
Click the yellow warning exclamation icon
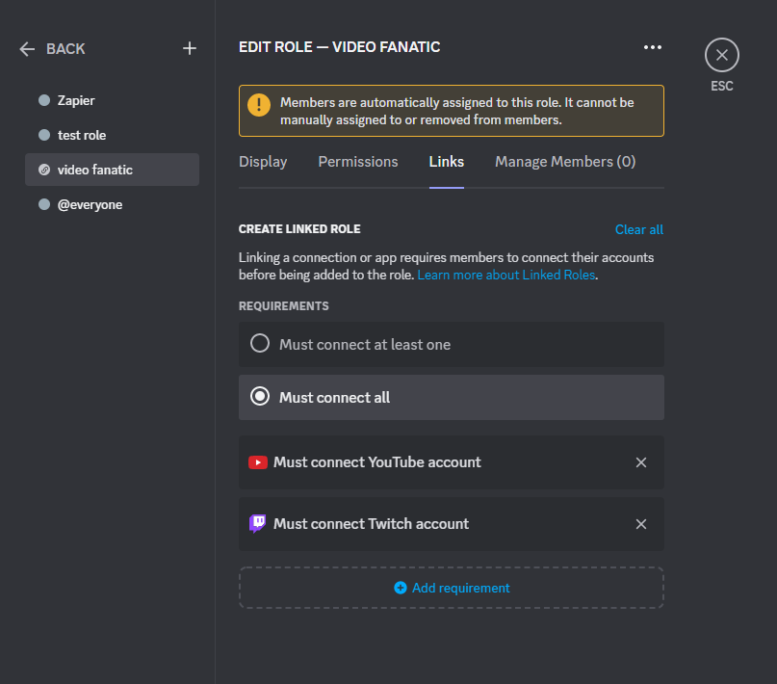coord(259,104)
